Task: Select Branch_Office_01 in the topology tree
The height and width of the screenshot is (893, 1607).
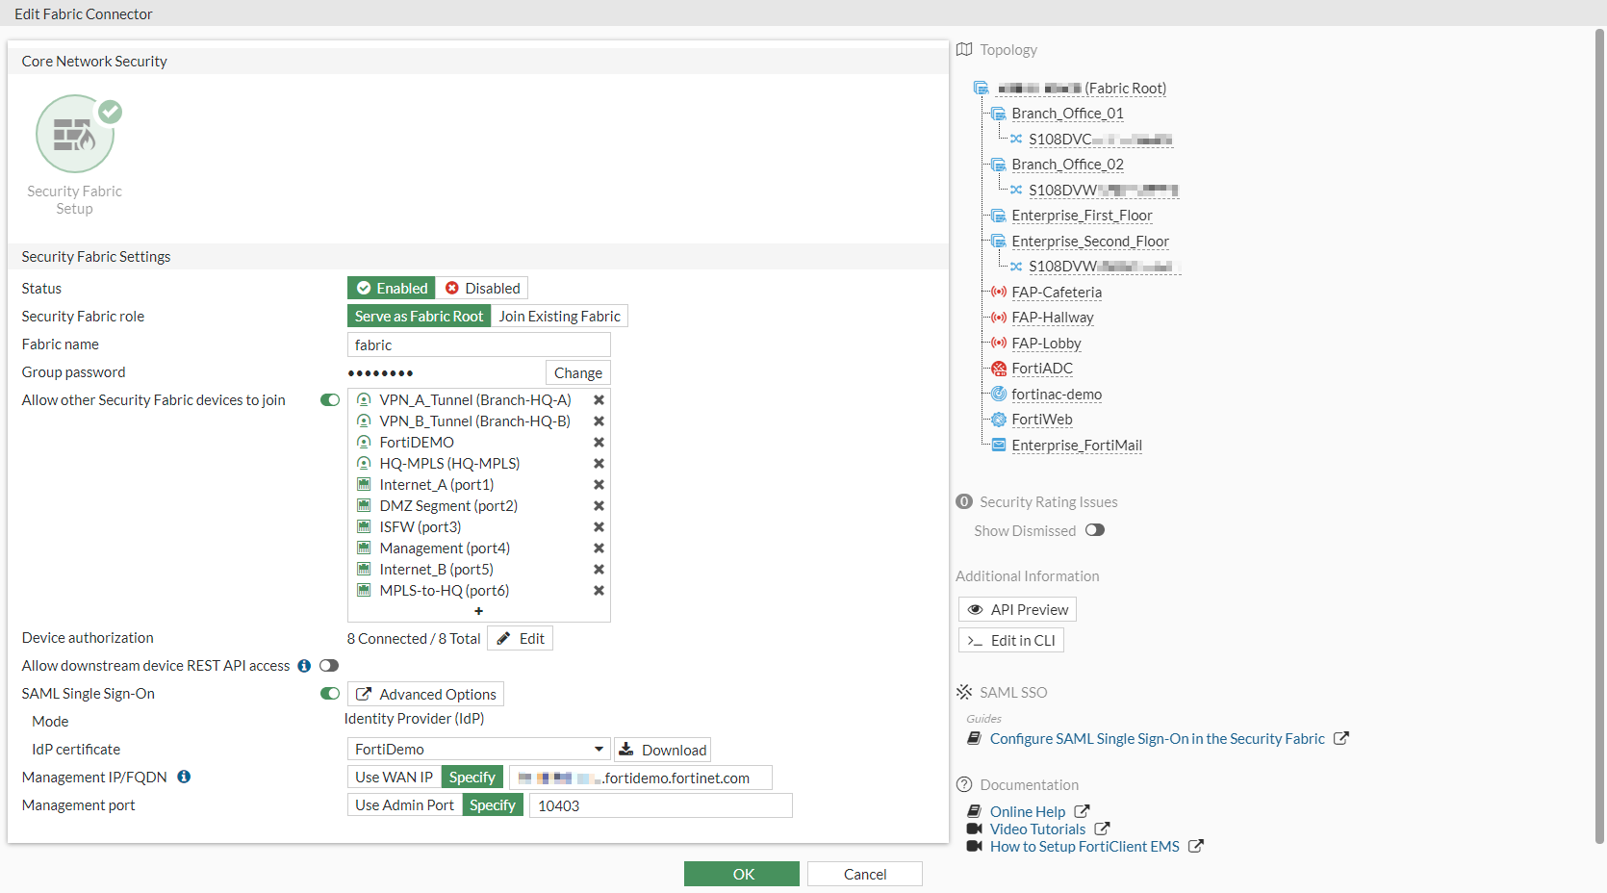Action: 1067,114
